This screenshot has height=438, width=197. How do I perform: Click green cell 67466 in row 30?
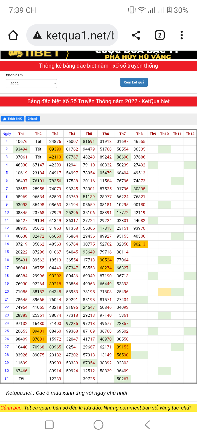pyautogui.click(x=21, y=371)
